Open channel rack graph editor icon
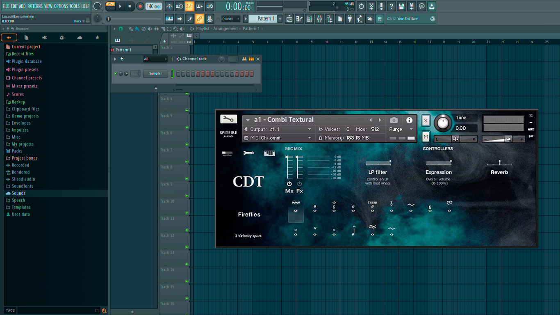This screenshot has height=315, width=560. tap(244, 59)
